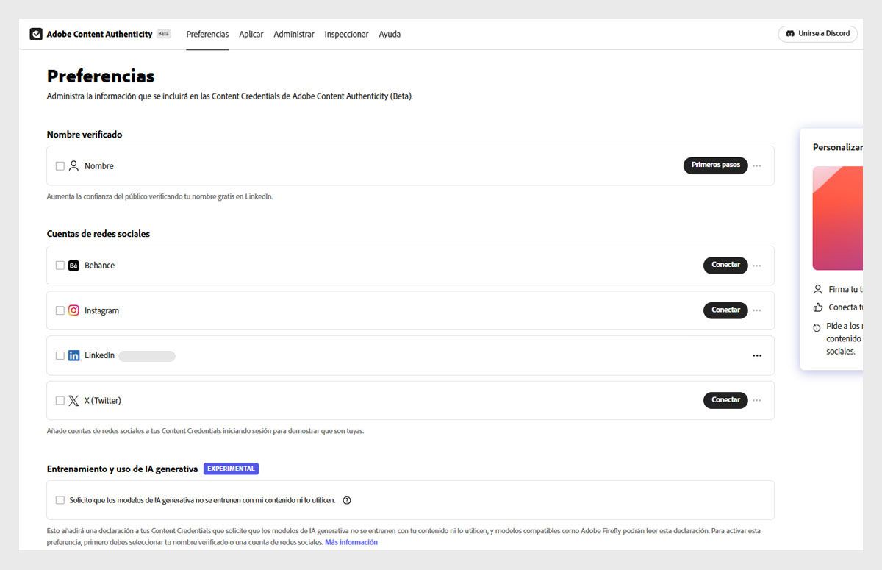This screenshot has height=570, width=882.
Task: Open the Más información link
Action: point(351,543)
